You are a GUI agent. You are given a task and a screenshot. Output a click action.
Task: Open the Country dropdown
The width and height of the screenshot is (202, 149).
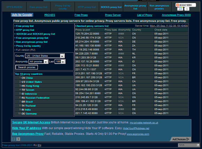[45, 56]
